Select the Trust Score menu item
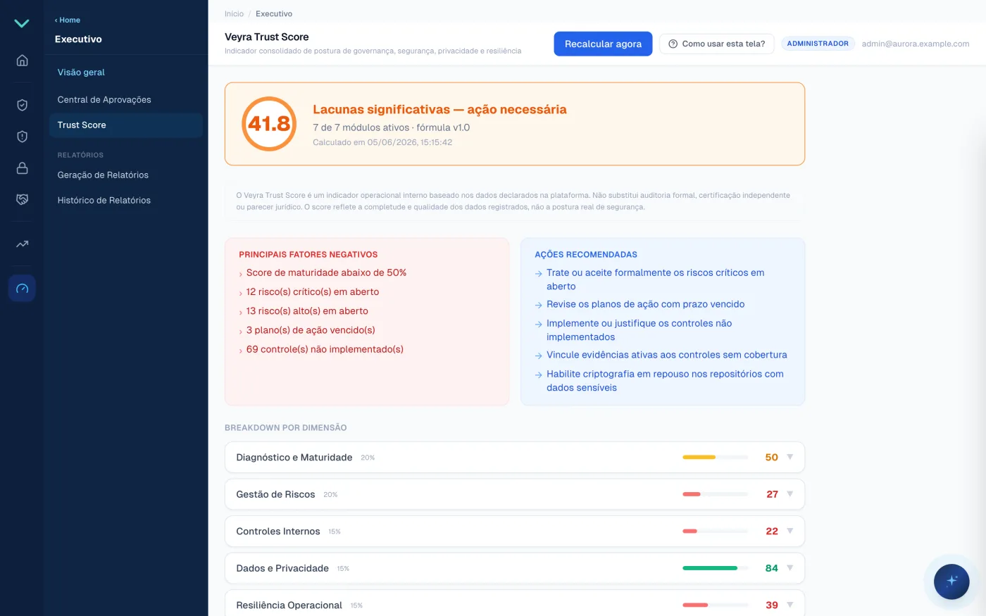 pyautogui.click(x=125, y=125)
